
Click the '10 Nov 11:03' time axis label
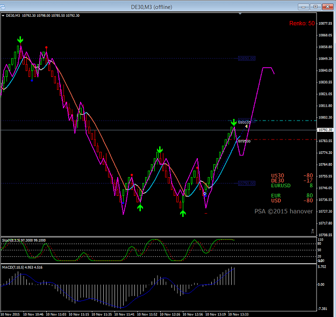(x=56, y=314)
